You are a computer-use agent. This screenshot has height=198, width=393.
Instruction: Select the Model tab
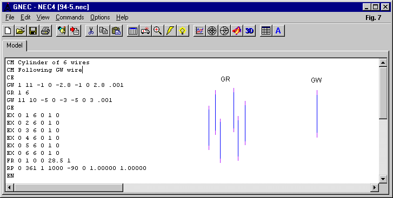(x=15, y=45)
